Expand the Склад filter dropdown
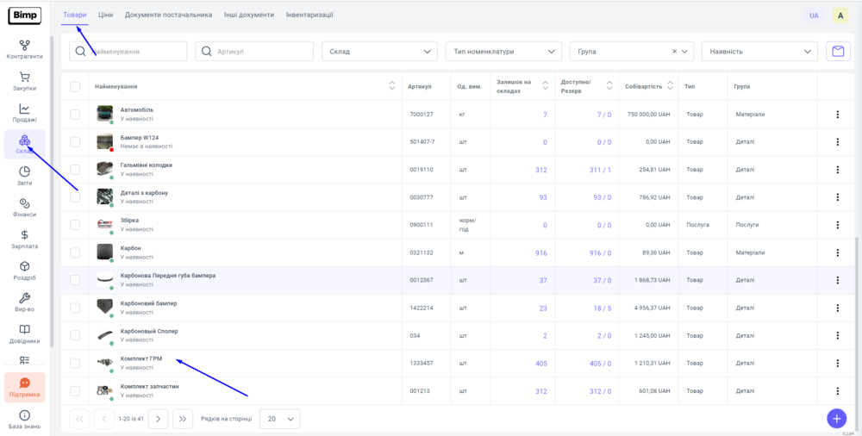Viewport: 862px width, 436px height. [379, 52]
